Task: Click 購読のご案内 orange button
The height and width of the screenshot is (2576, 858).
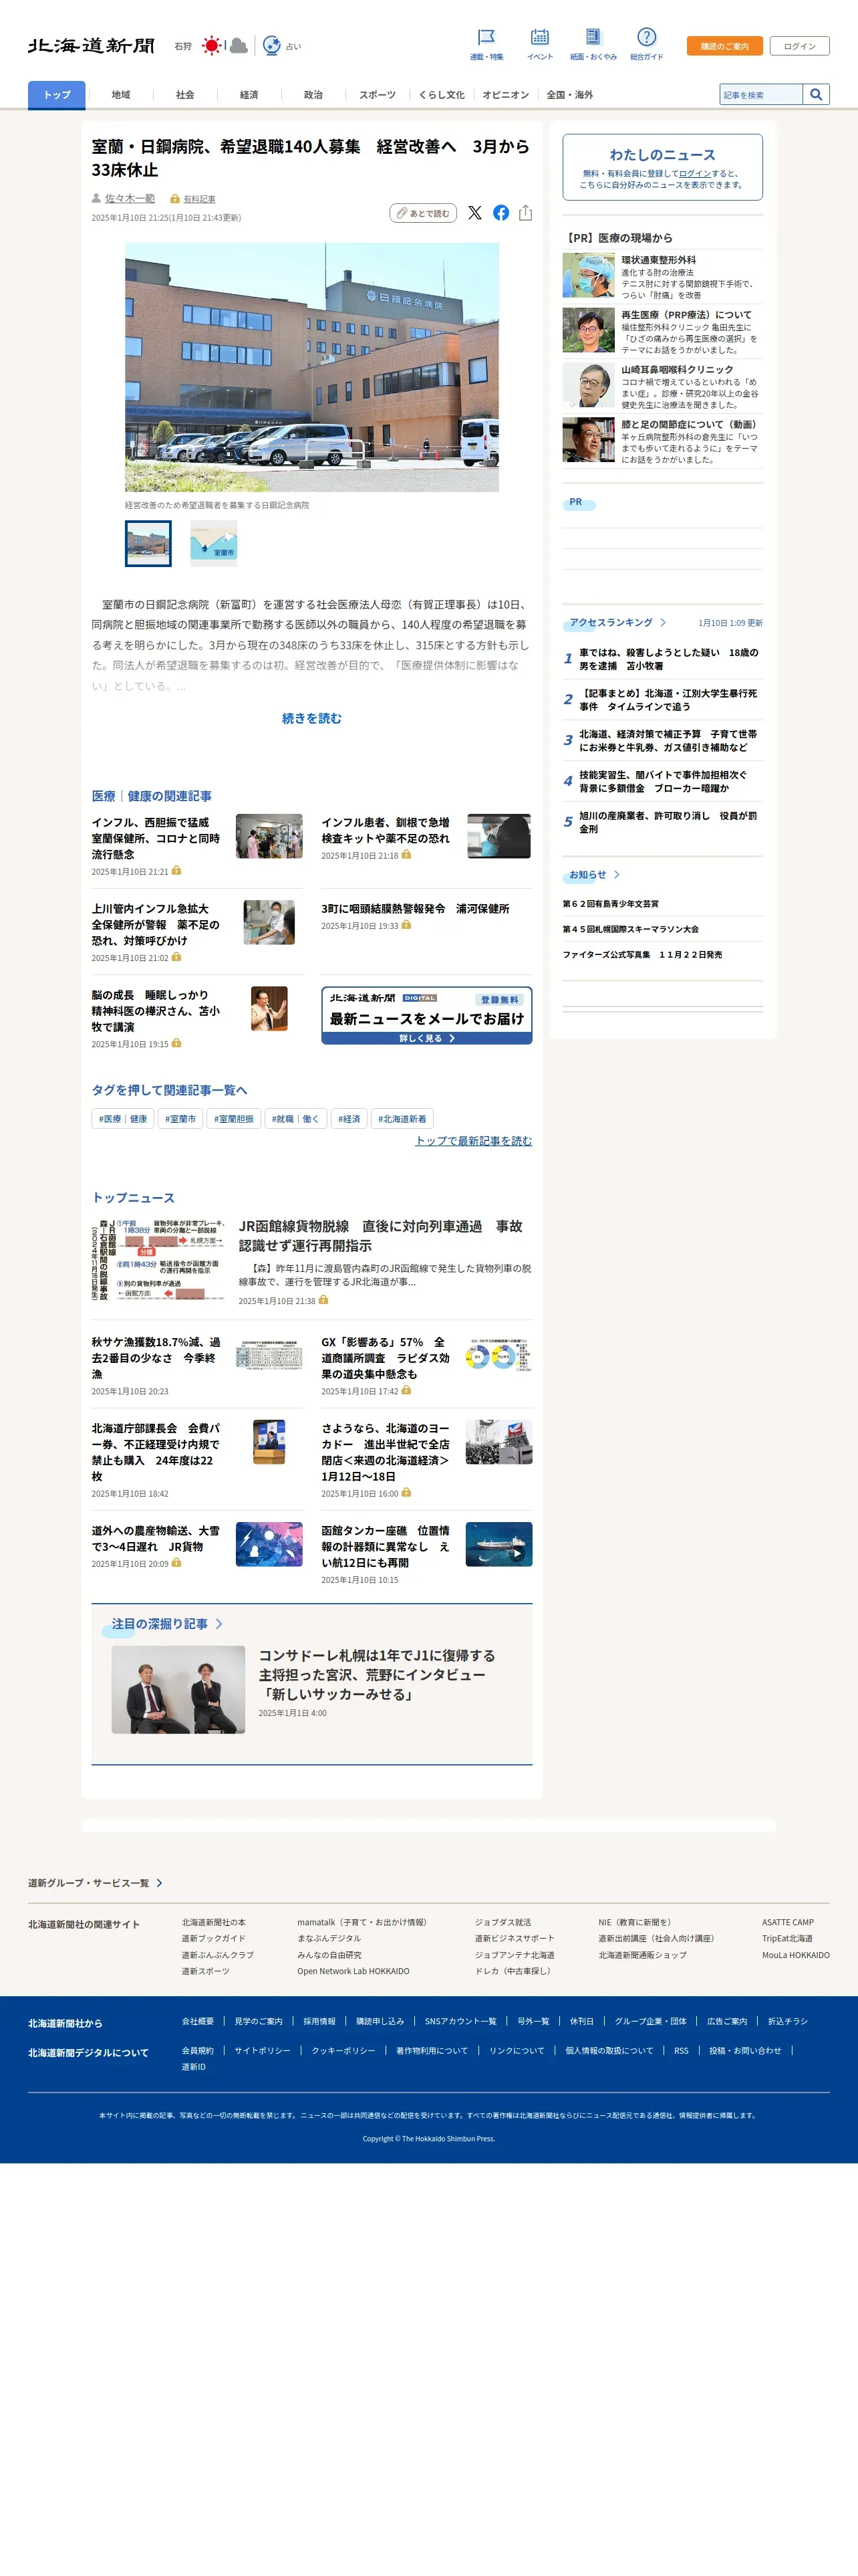Action: (724, 46)
